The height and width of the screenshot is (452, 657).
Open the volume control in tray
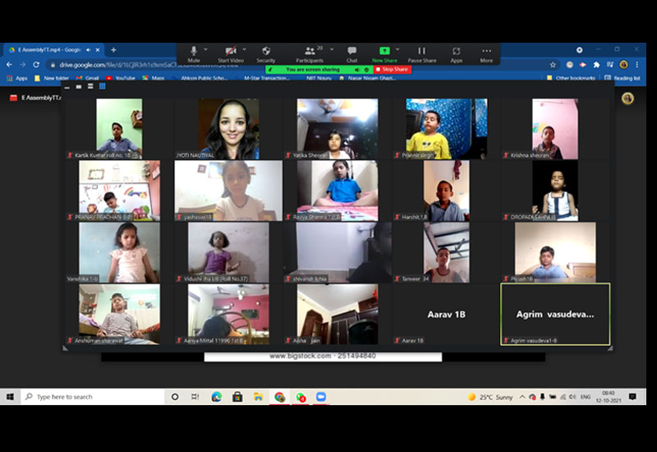point(572,397)
